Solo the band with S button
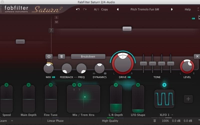This screenshot has width=200, height=125. pyautogui.click(x=56, y=17)
